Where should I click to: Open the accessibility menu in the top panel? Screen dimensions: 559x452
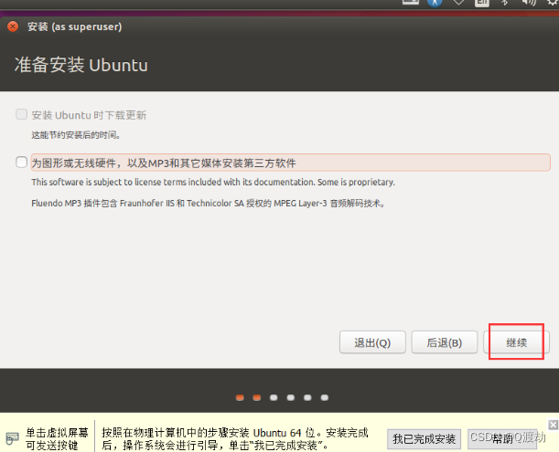(x=435, y=3)
